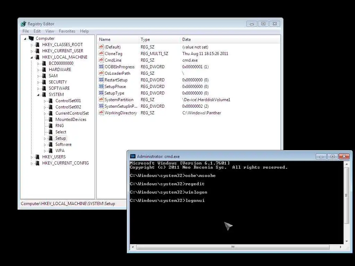Click the registry path in status bar
355x266 pixels.
(x=68, y=204)
